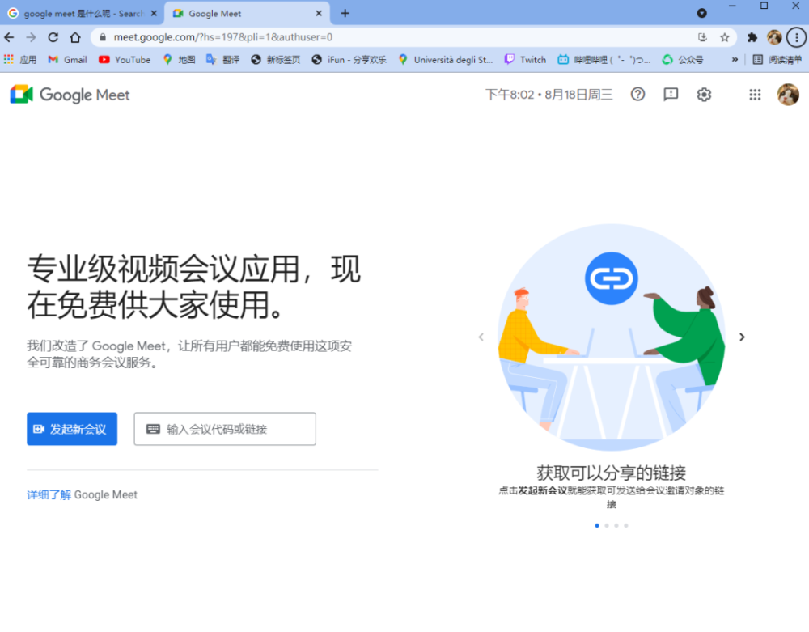Screen dimensions: 809x632
Task: Open the feedback report icon
Action: pyautogui.click(x=671, y=95)
